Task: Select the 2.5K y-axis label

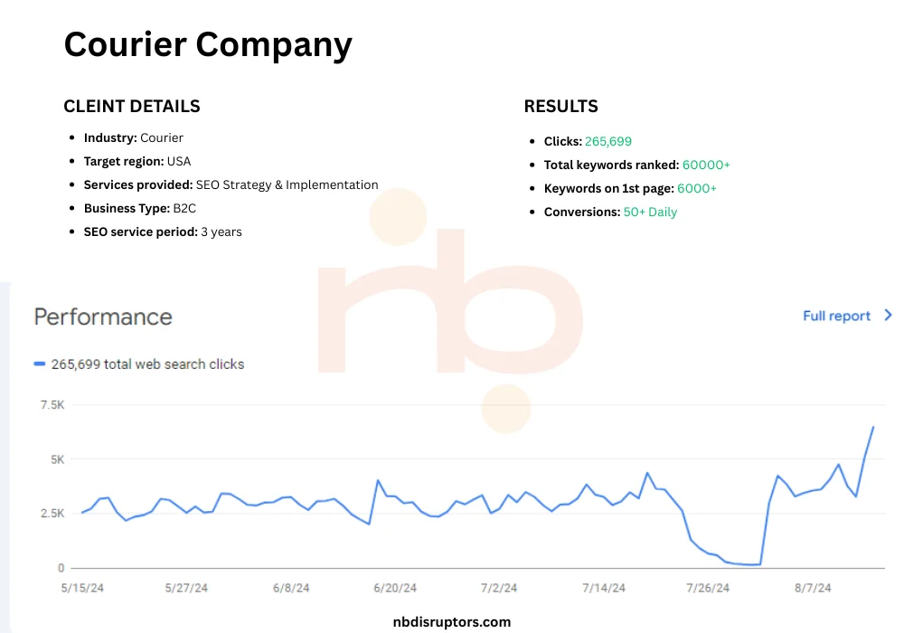Action: 49,513
